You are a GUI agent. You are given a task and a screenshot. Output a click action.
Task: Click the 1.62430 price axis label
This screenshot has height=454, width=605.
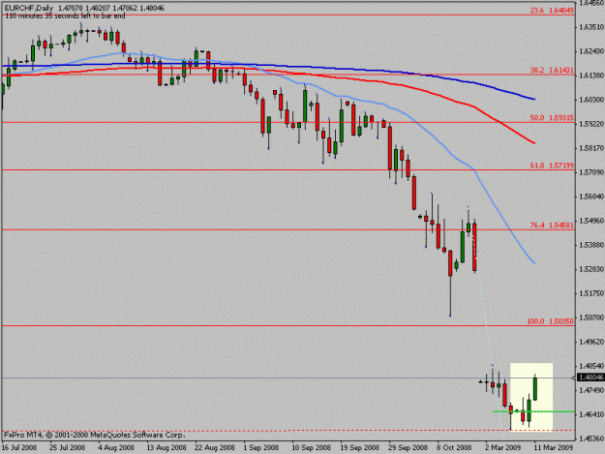pos(591,51)
